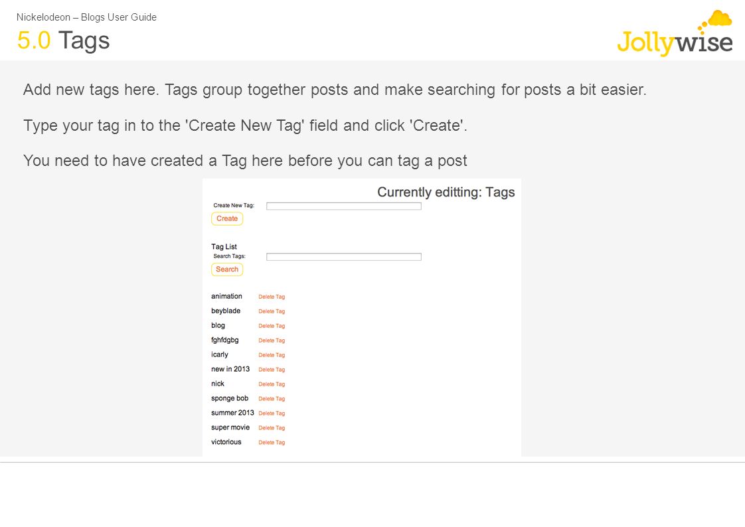745x527 pixels.
Task: Delete the animation tag
Action: coord(272,297)
